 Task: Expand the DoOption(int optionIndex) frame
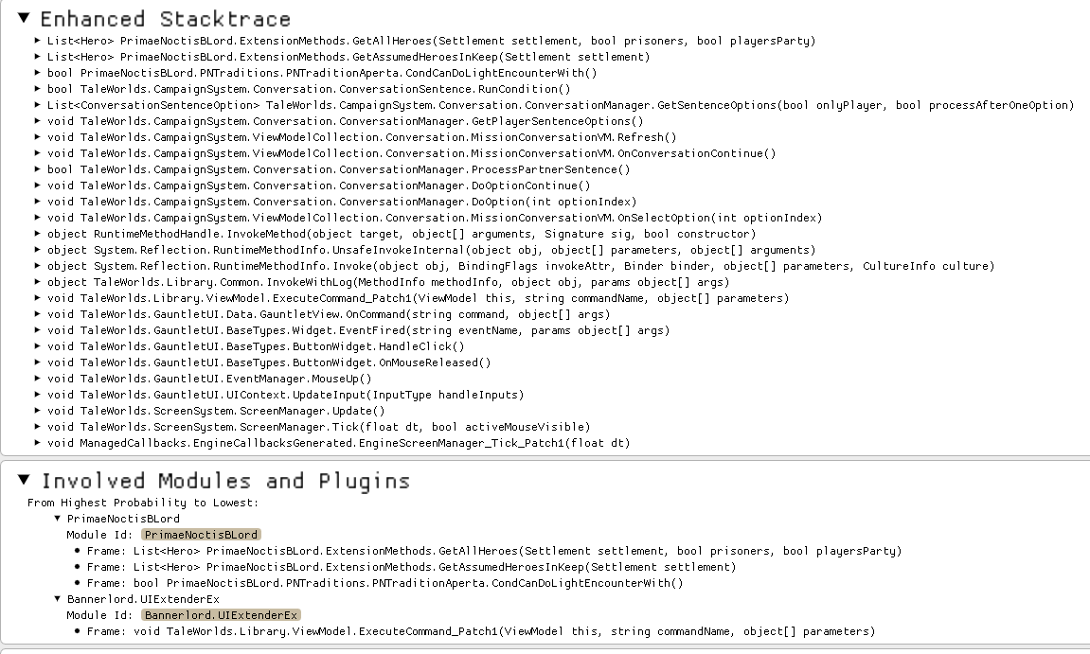pyautogui.click(x=38, y=202)
